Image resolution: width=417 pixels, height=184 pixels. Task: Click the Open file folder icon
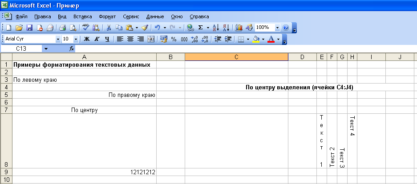[19, 28]
